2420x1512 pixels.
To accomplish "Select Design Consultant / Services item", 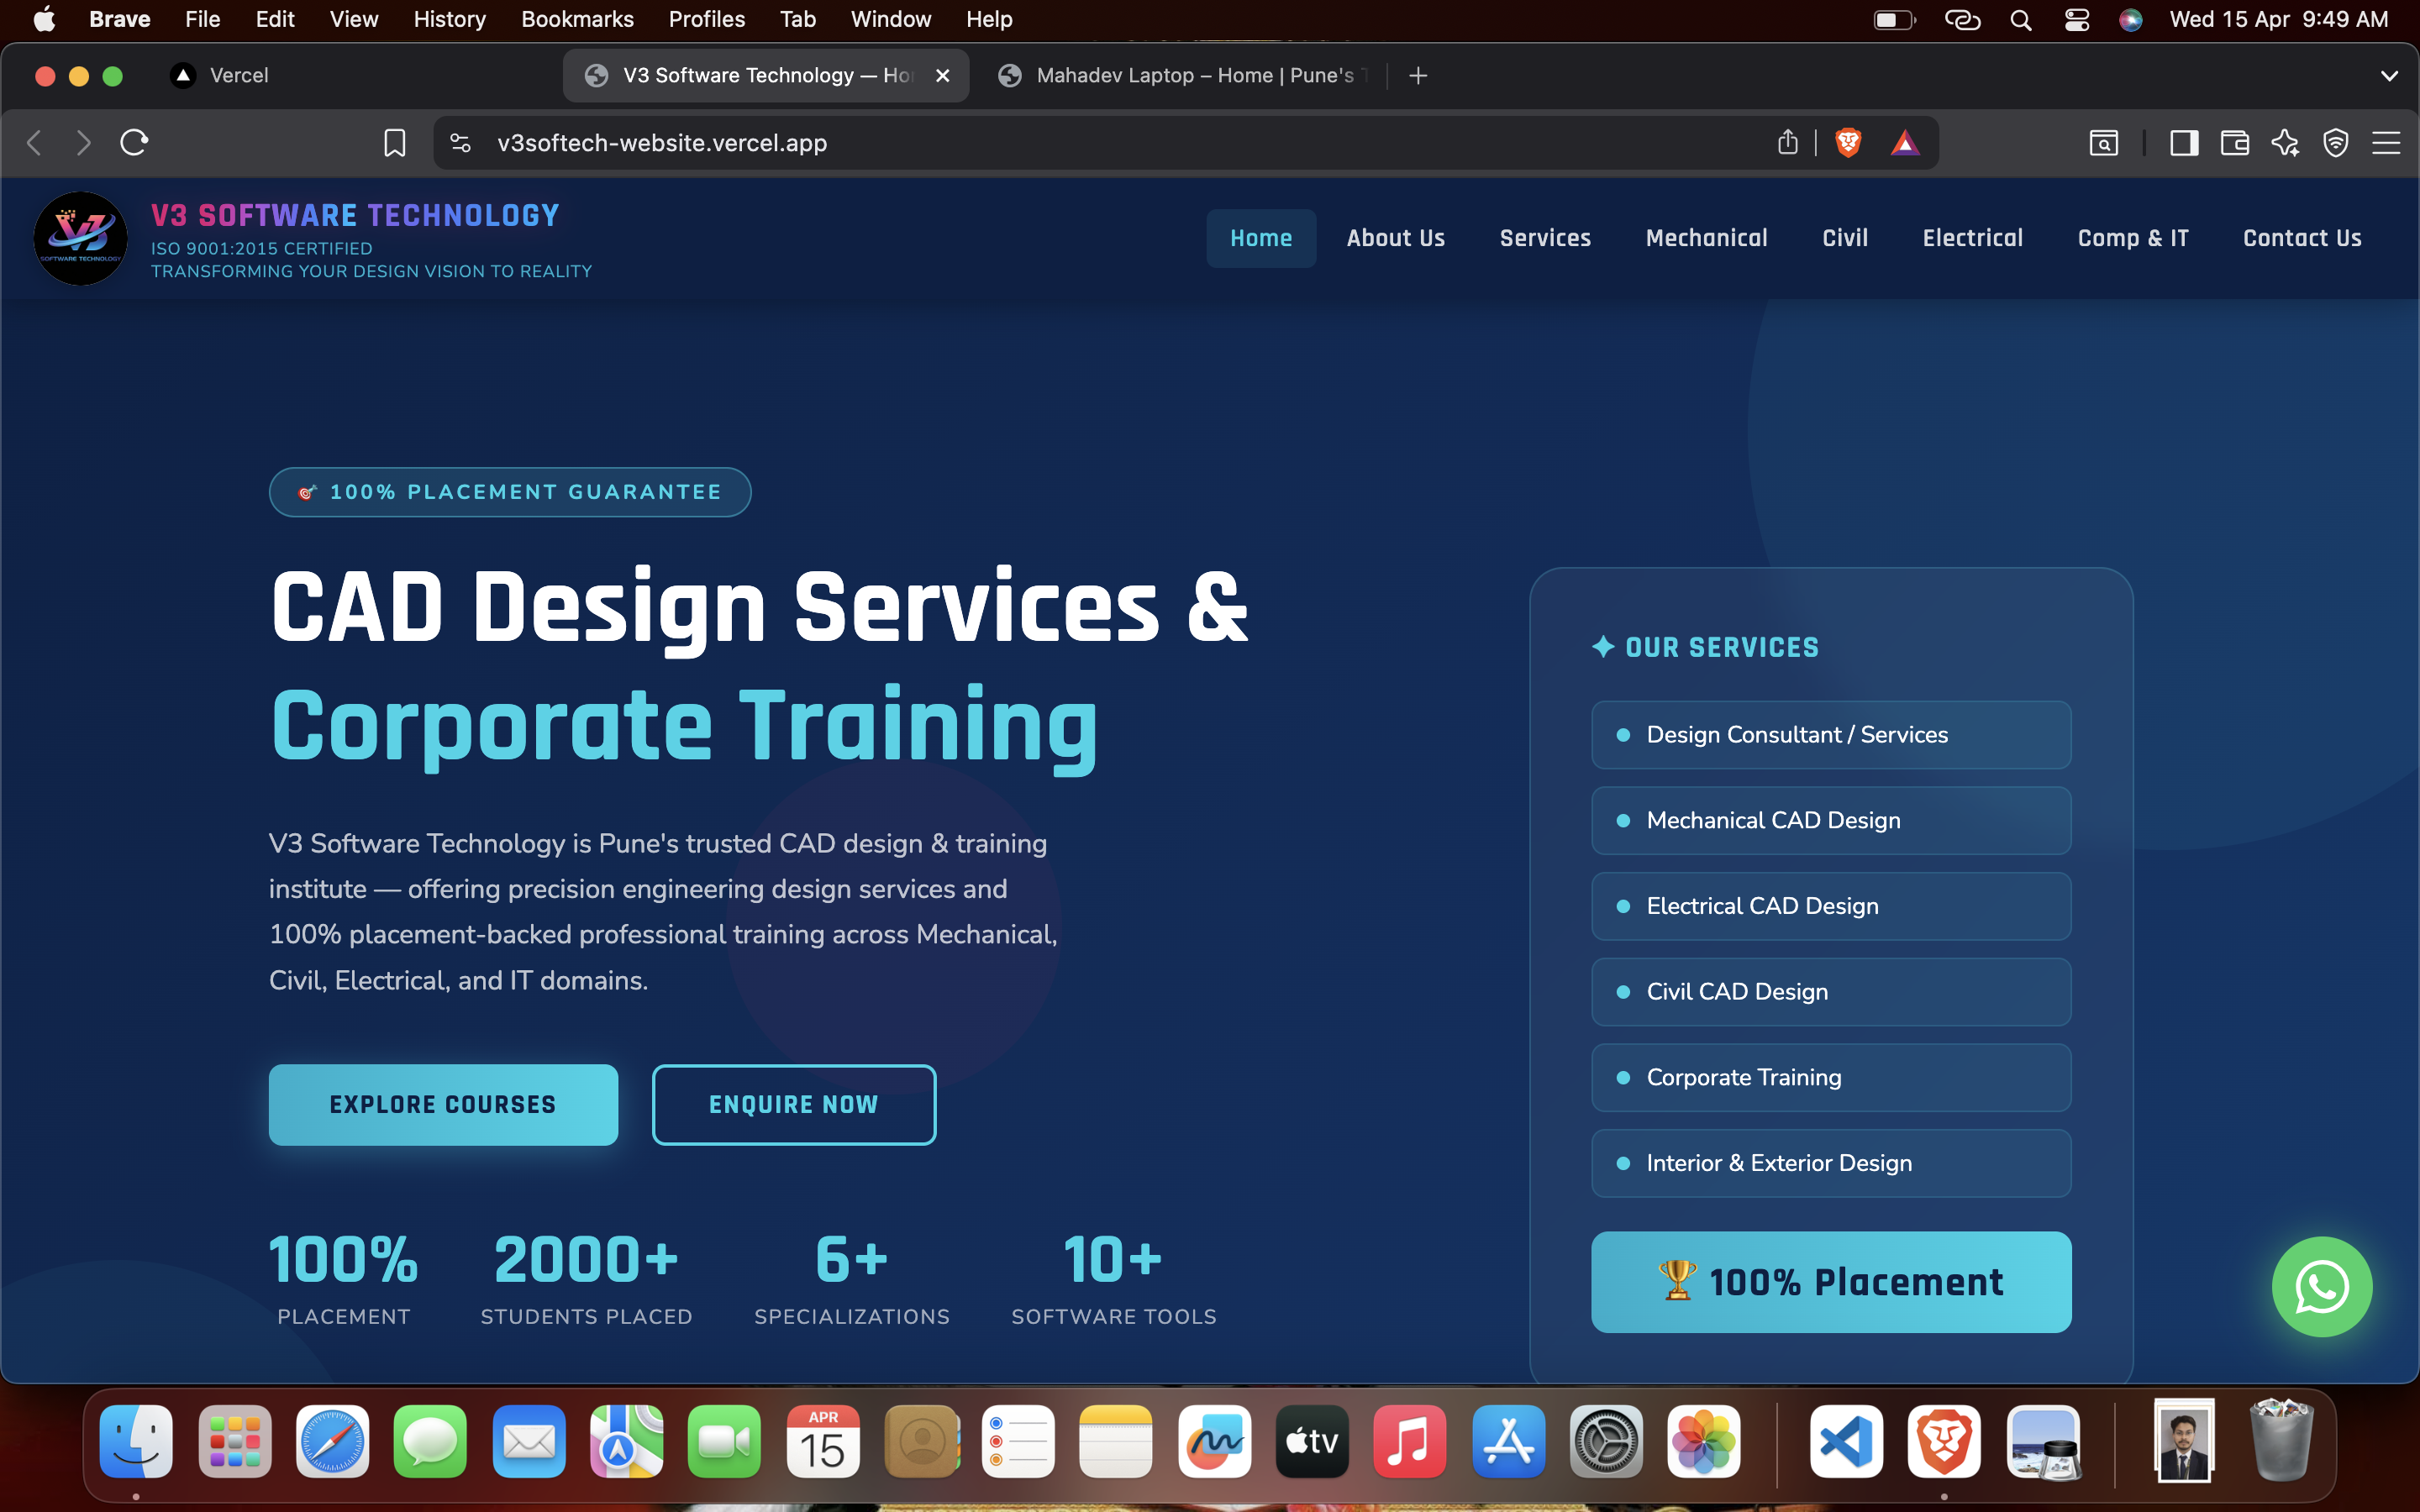I will [x=1831, y=735].
